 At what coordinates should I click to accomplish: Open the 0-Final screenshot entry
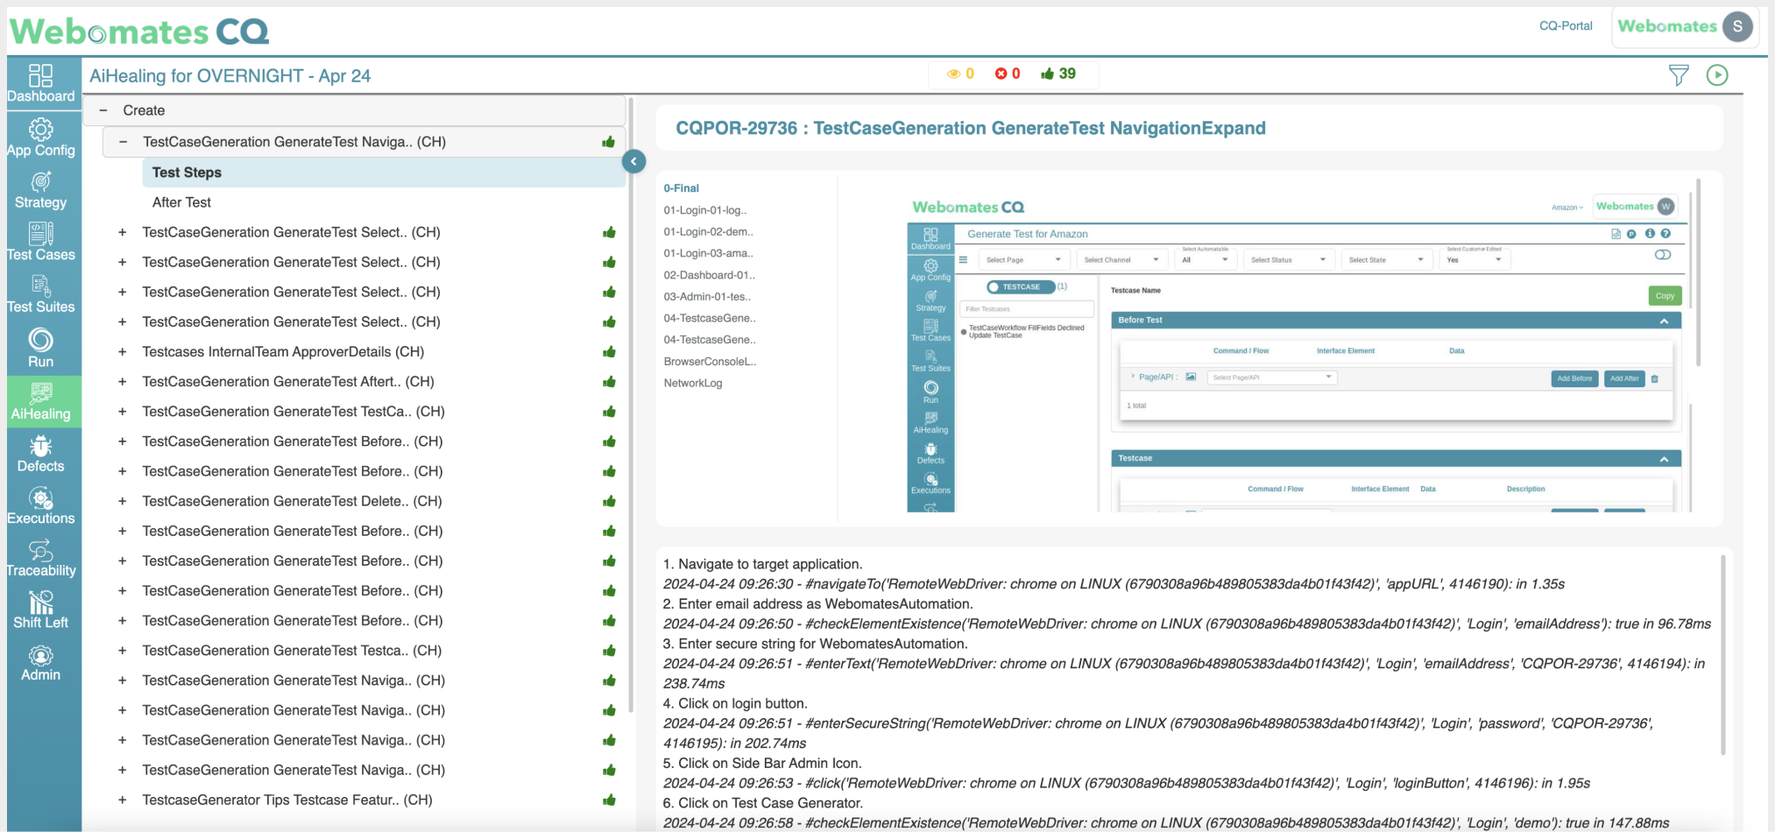pos(682,188)
